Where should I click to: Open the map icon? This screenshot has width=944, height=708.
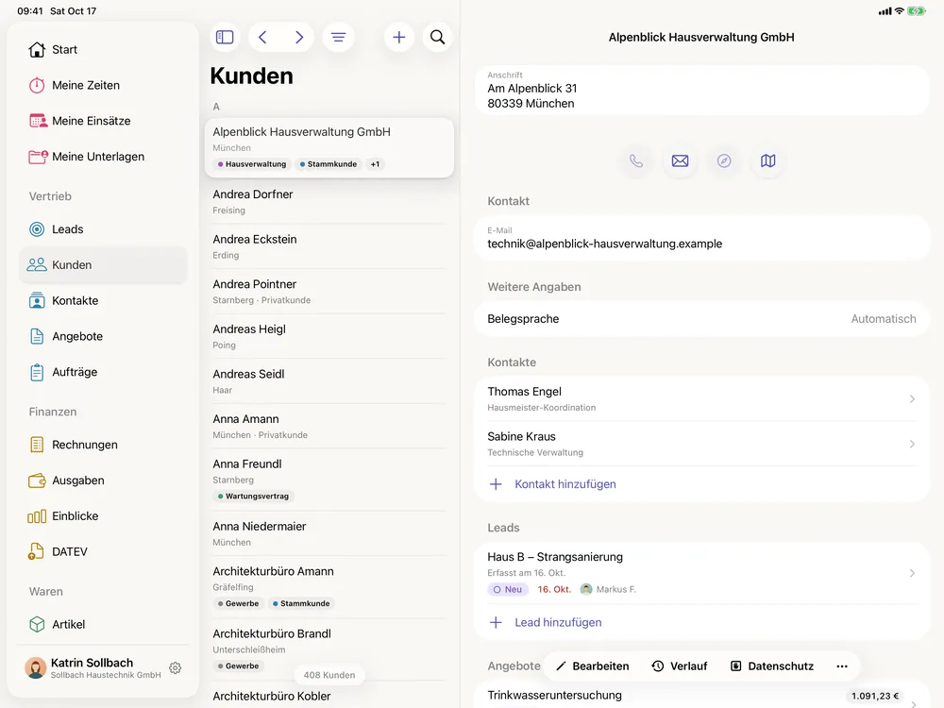click(768, 160)
